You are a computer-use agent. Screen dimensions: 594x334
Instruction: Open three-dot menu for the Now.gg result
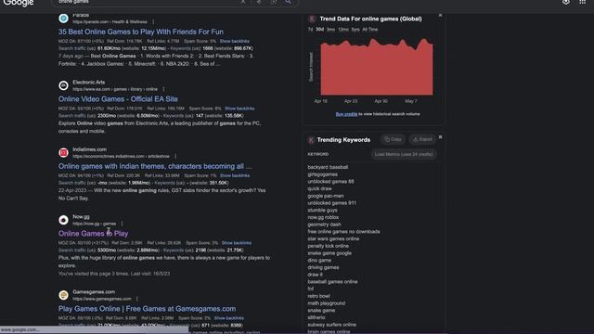[x=122, y=224]
